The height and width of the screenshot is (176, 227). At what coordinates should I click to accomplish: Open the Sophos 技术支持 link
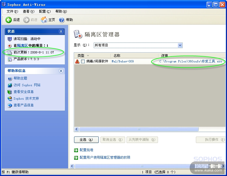[26, 98]
